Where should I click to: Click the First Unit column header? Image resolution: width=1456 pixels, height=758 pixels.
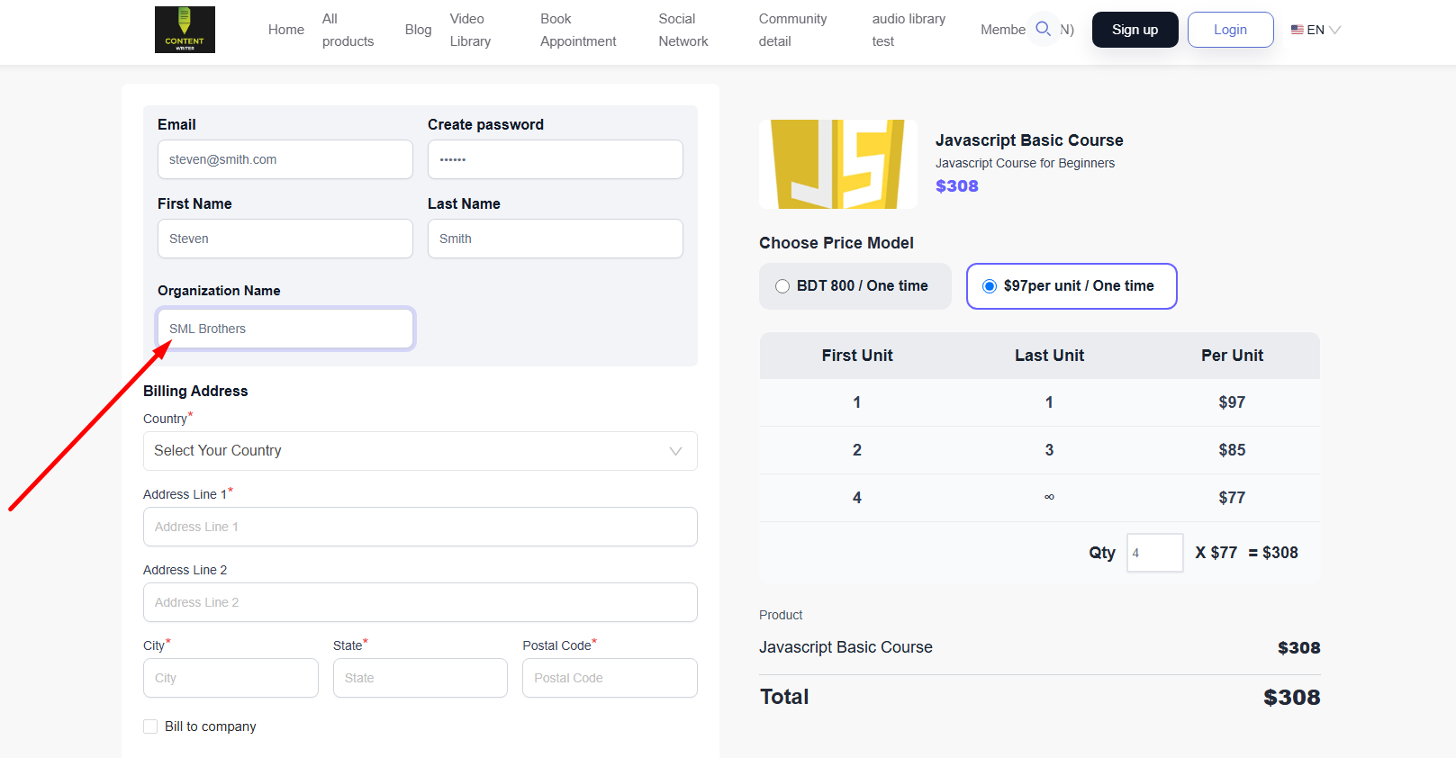point(857,356)
